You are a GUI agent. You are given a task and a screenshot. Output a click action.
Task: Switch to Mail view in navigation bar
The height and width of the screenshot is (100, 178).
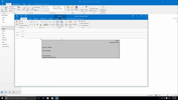click(2, 92)
